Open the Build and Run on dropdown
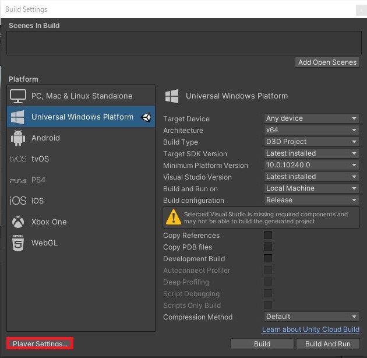 pos(312,188)
